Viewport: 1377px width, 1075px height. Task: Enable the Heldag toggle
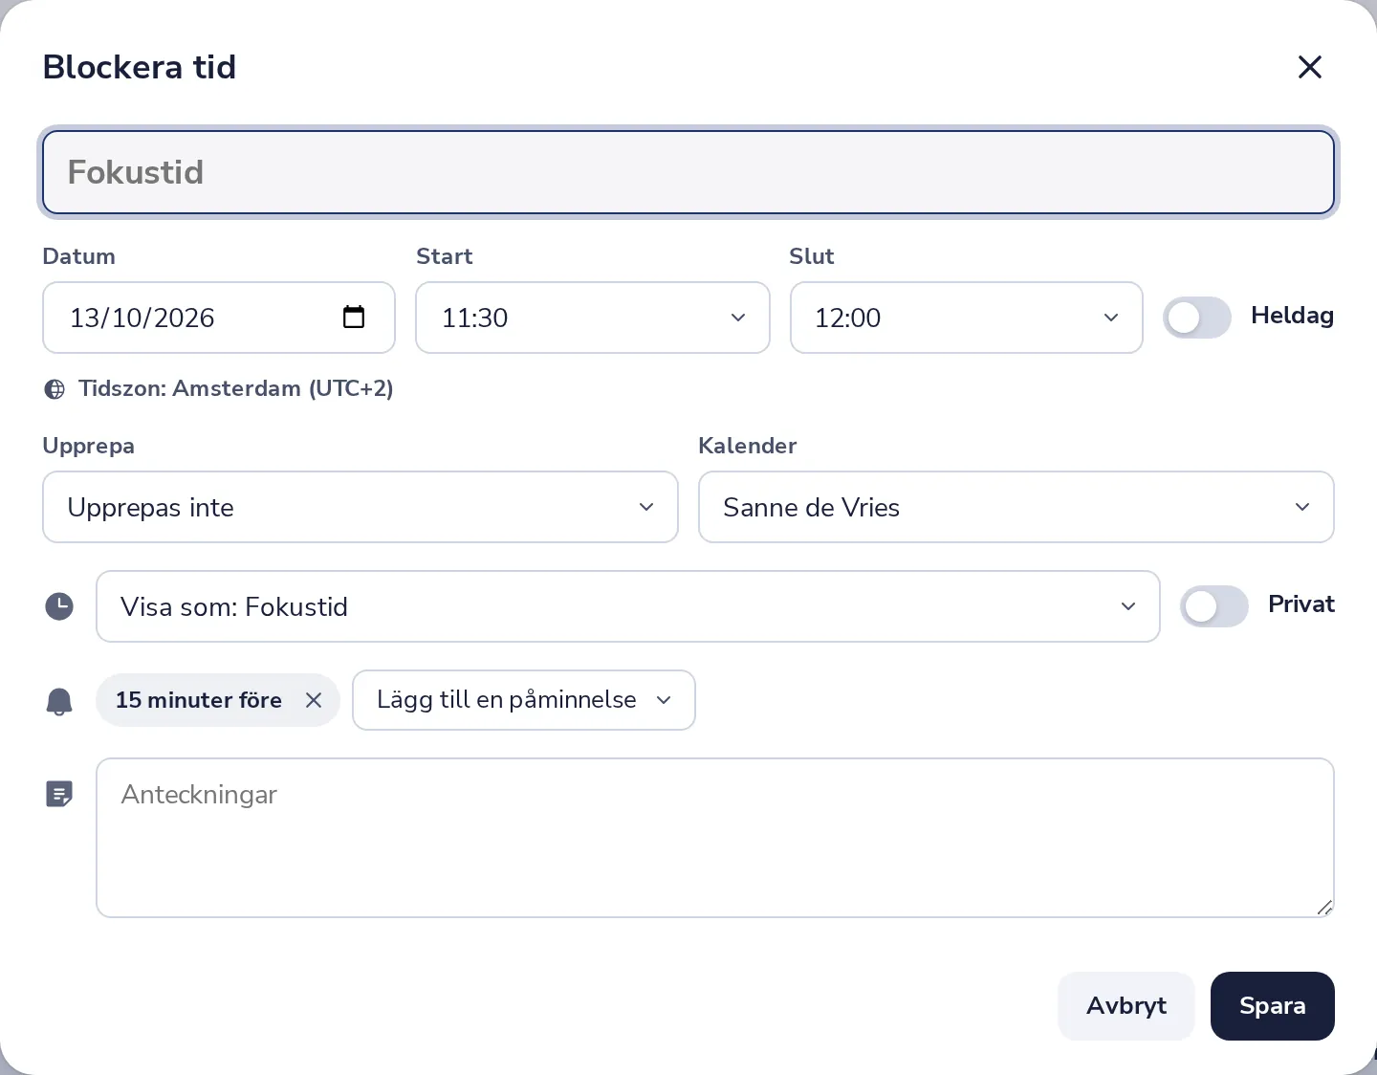pyautogui.click(x=1197, y=318)
